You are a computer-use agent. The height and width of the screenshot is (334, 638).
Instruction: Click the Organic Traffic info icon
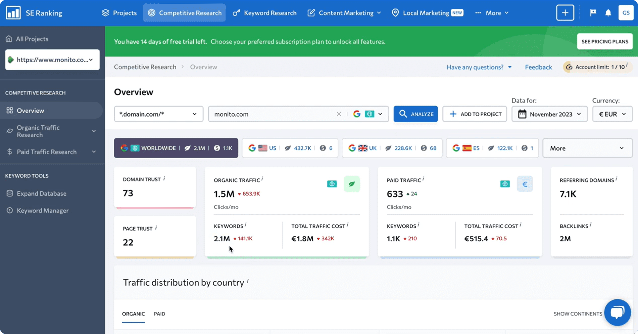262,179
